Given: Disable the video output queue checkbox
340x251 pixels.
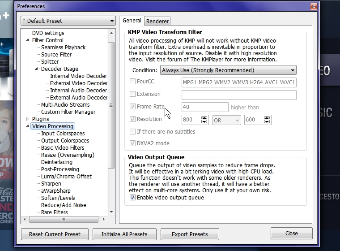Looking at the screenshot, I should (x=132, y=198).
